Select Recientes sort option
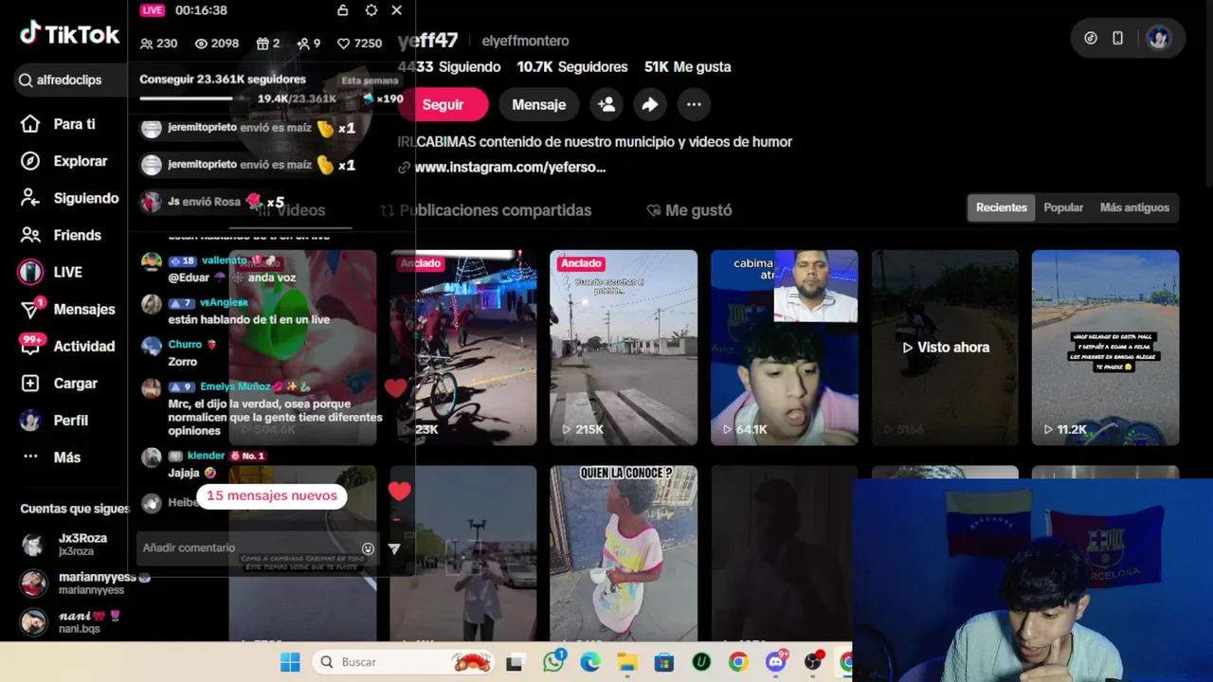Viewport: 1213px width, 682px height. click(1002, 207)
